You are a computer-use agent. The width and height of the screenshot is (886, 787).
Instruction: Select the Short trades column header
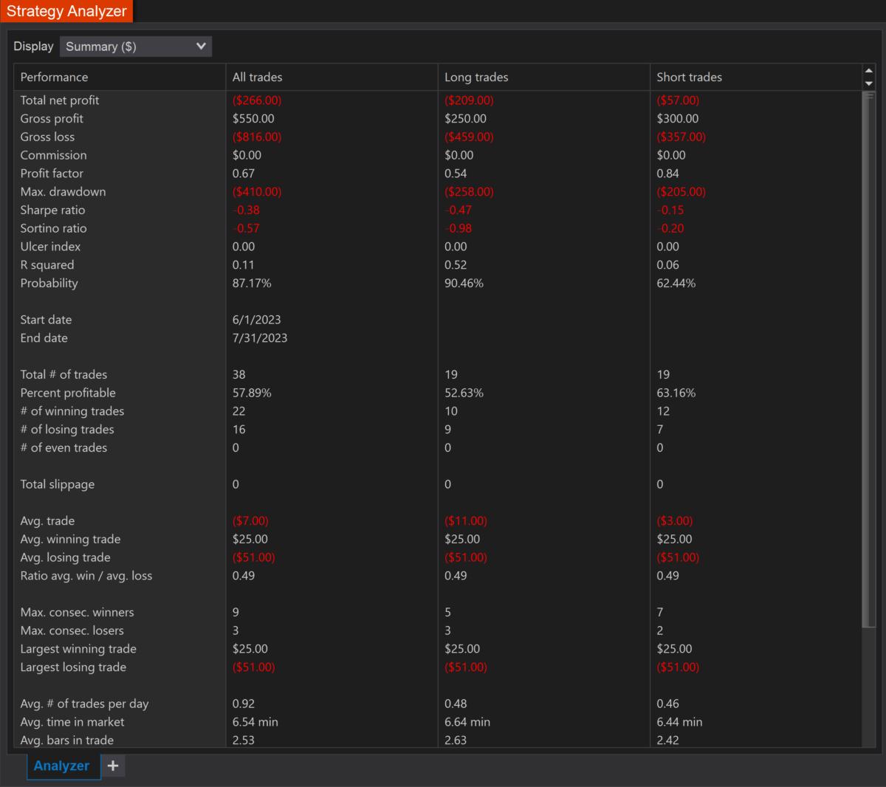click(689, 78)
